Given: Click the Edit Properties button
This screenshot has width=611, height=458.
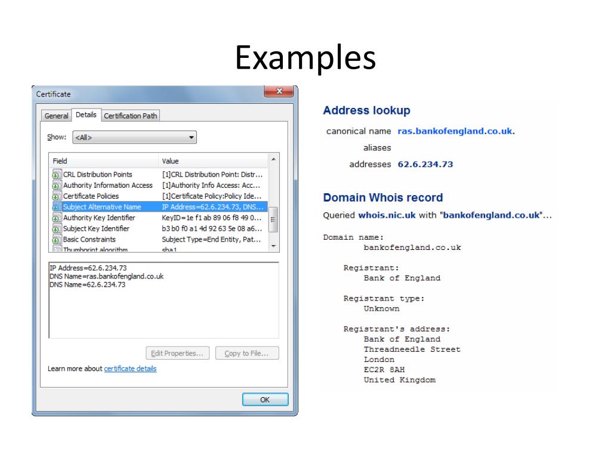Looking at the screenshot, I should point(177,353).
